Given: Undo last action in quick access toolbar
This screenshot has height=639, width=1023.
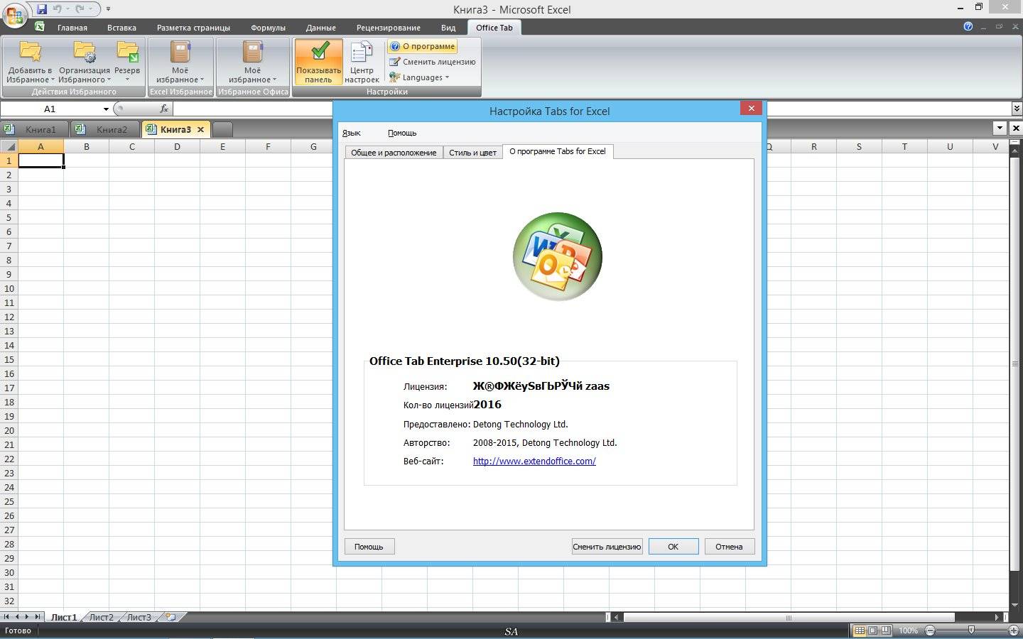Looking at the screenshot, I should coord(57,9).
